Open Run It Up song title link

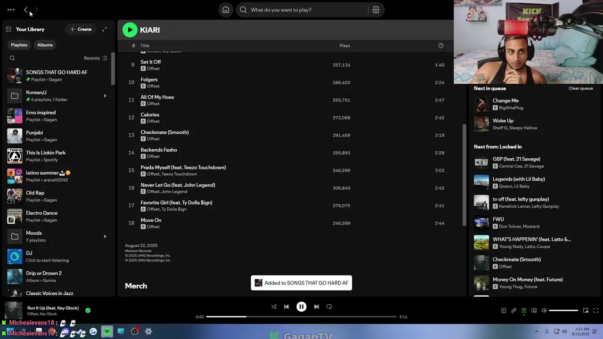pyautogui.click(x=53, y=308)
